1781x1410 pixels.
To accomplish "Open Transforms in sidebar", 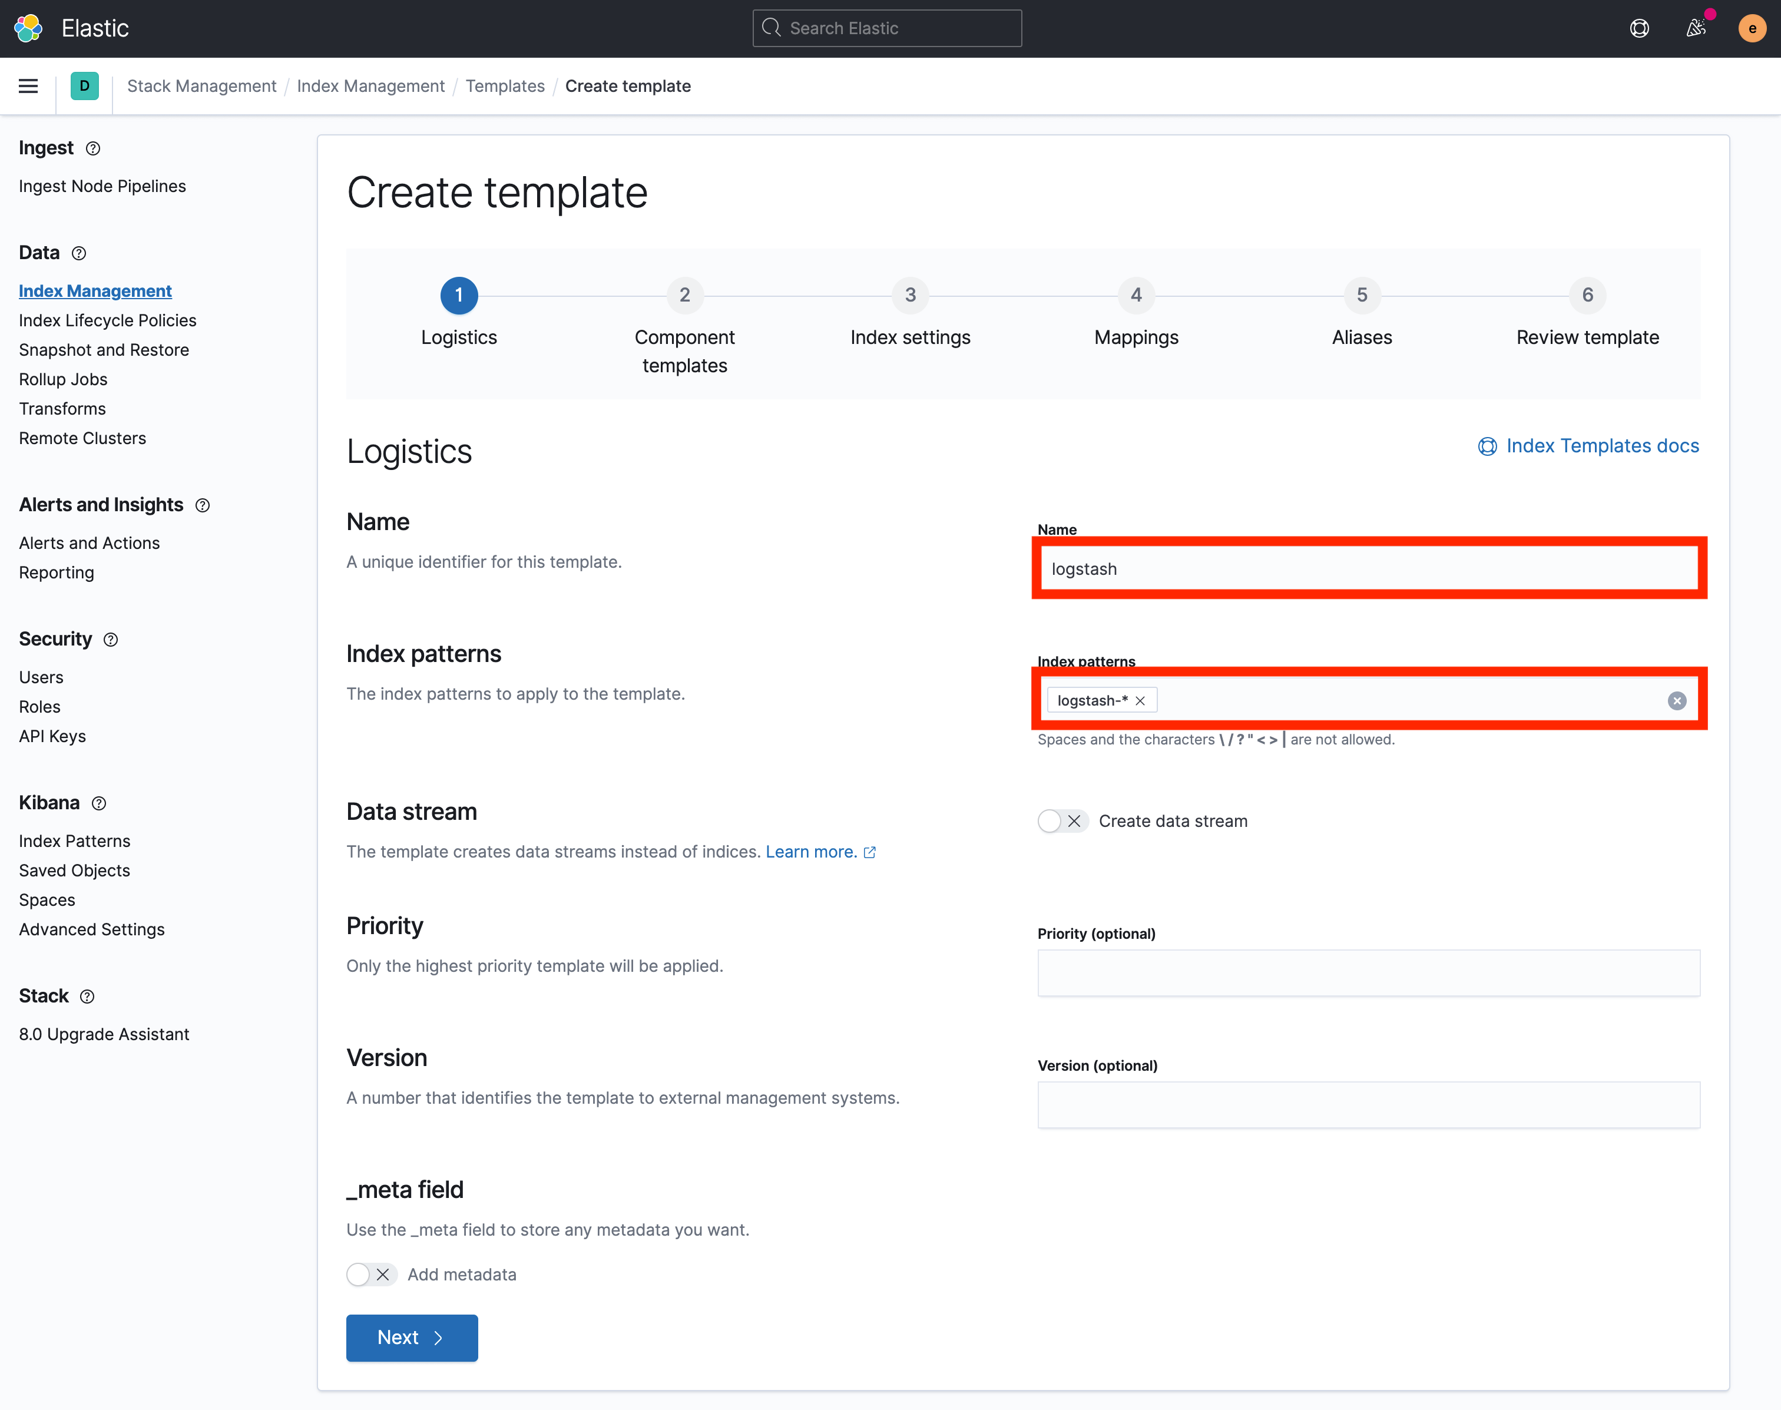I will click(62, 409).
